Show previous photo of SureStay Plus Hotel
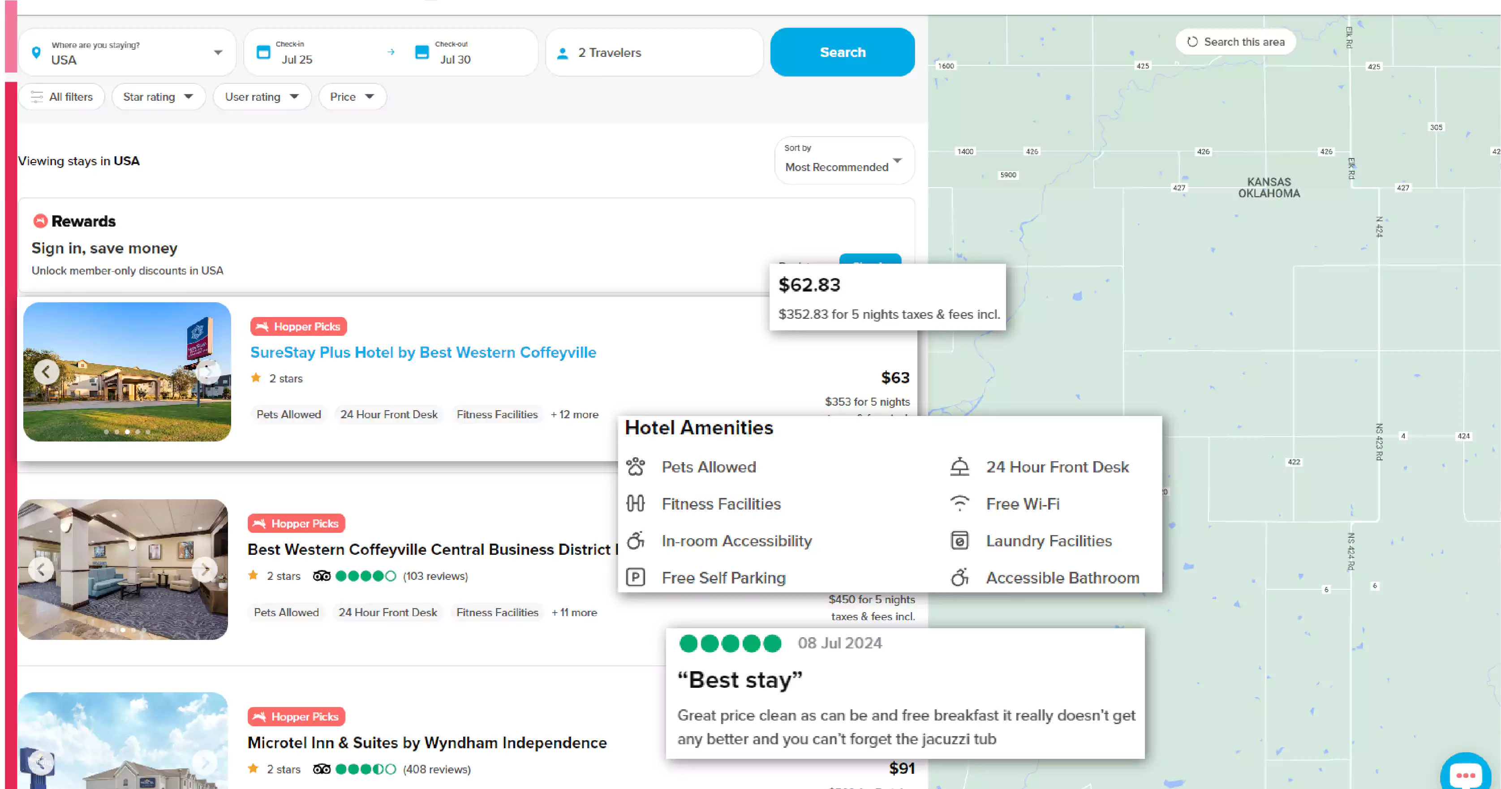 click(46, 372)
